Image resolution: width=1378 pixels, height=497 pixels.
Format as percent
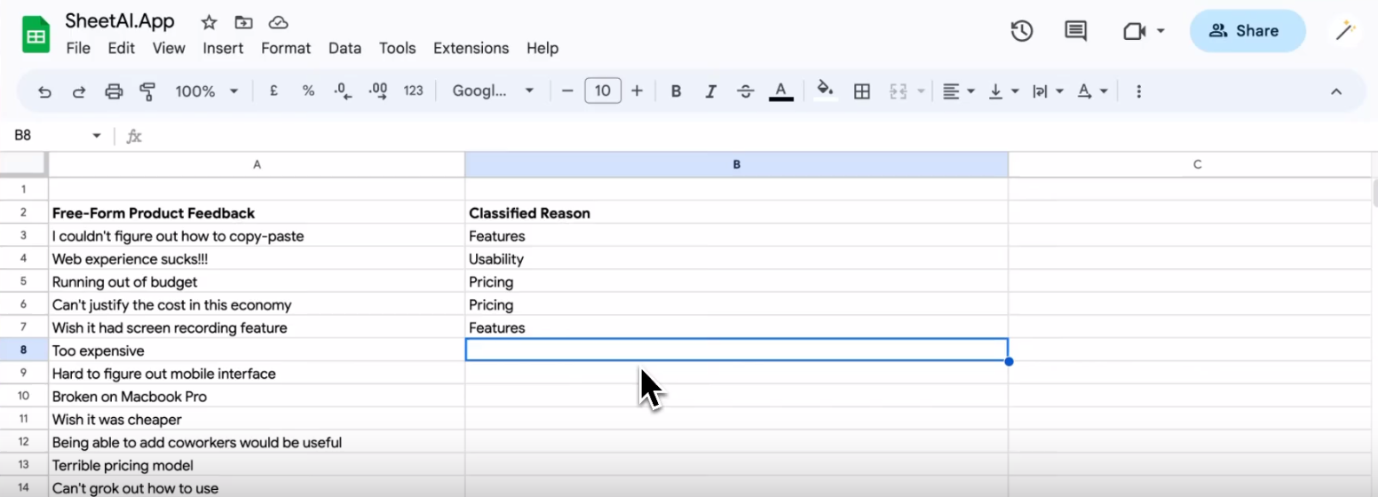[x=308, y=91]
